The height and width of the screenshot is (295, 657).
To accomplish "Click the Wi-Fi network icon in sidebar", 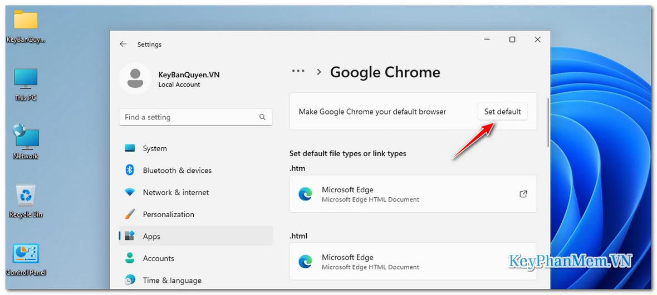I will (130, 192).
